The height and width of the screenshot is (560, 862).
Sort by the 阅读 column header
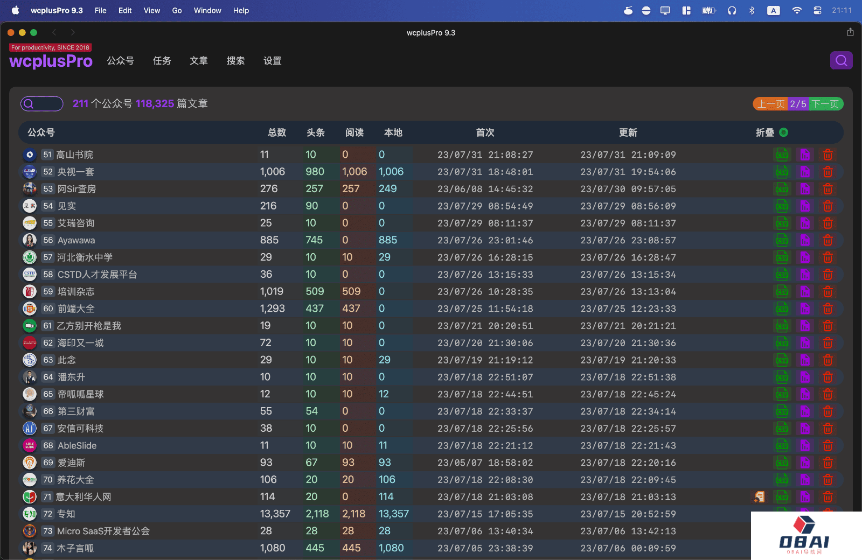point(354,132)
